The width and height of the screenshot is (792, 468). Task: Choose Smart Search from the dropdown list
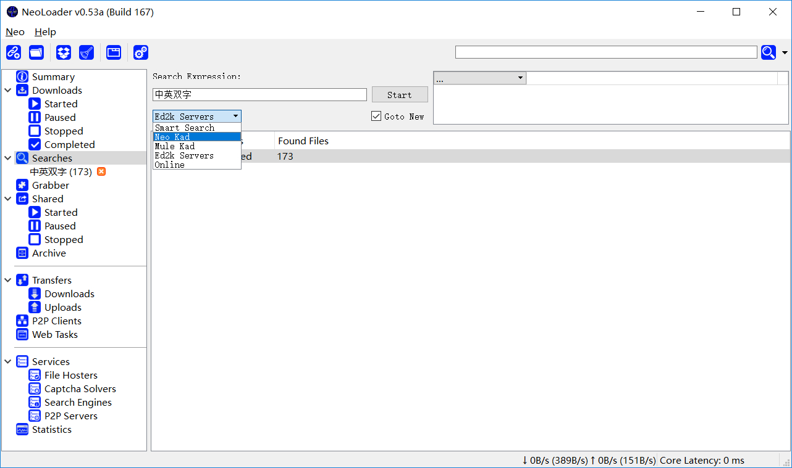197,128
